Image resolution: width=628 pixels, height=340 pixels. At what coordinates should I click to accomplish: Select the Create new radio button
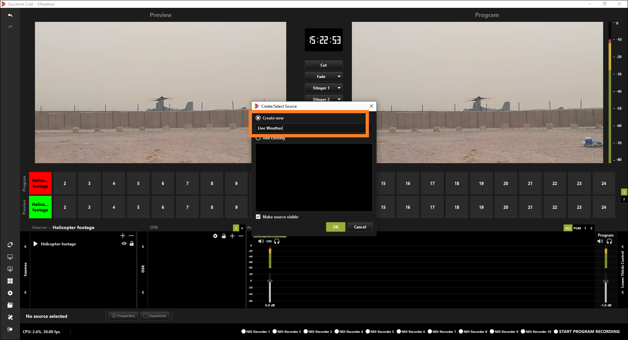pyautogui.click(x=258, y=118)
